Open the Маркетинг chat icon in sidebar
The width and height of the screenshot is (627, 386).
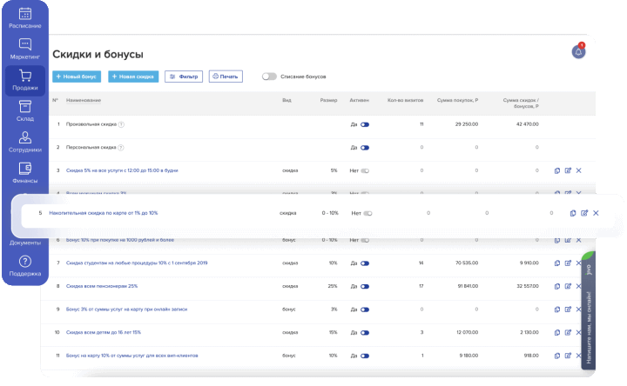24,44
